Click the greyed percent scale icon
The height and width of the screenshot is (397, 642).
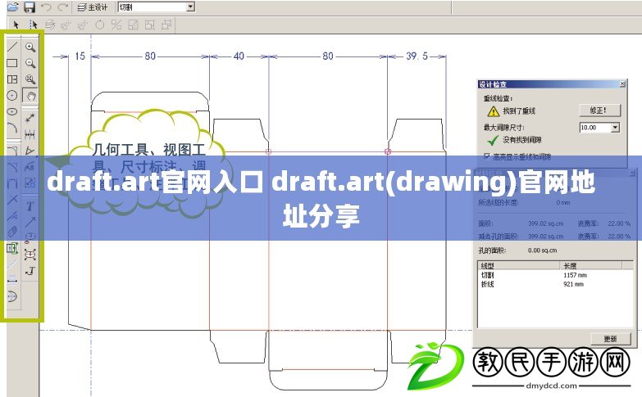click(x=116, y=25)
